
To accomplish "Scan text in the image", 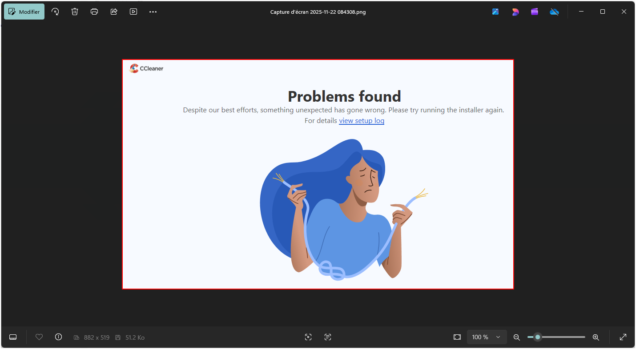I will [x=328, y=337].
